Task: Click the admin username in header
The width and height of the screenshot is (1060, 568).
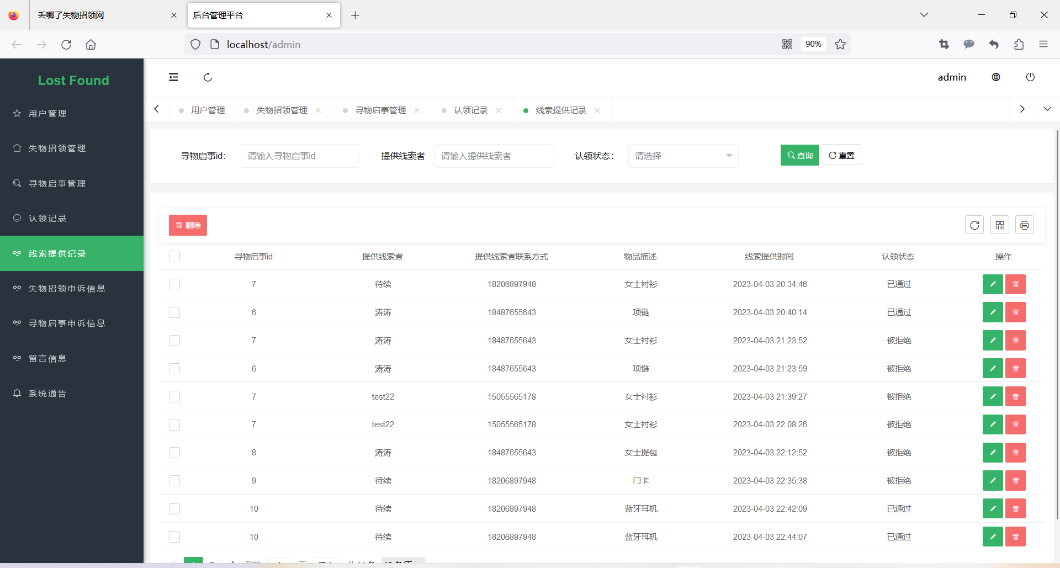Action: click(952, 77)
